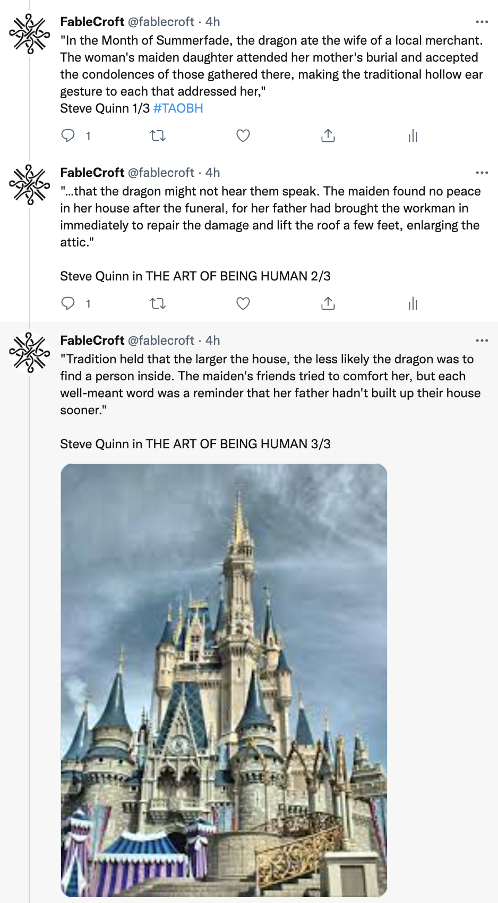View analytics for the first tweet

413,136
